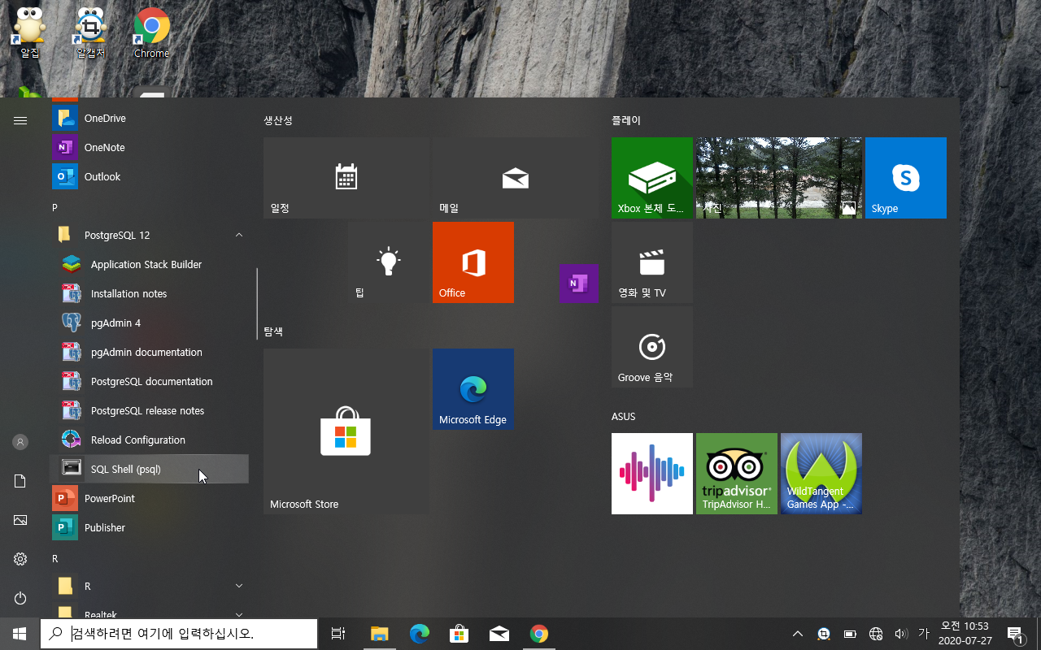Open File Explorer from taskbar
This screenshot has height=650, width=1041.
(379, 634)
